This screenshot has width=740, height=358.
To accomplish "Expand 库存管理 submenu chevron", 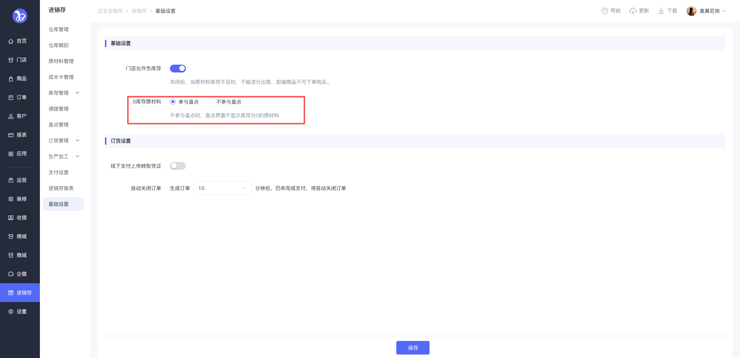I will tap(77, 93).
